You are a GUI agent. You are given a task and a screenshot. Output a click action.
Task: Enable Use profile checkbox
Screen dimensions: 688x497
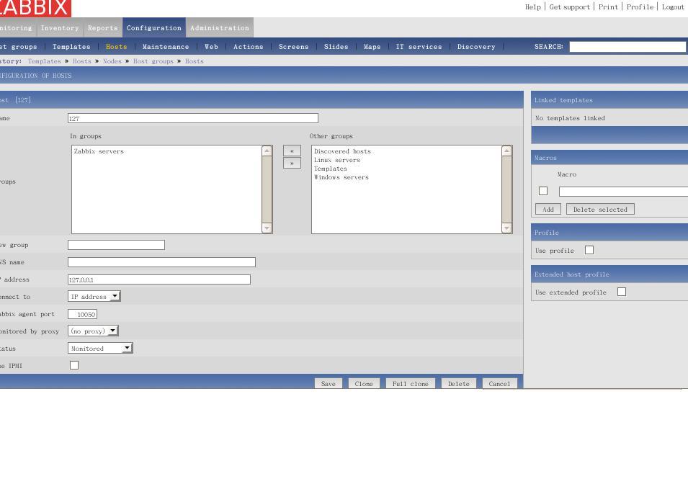pos(589,250)
